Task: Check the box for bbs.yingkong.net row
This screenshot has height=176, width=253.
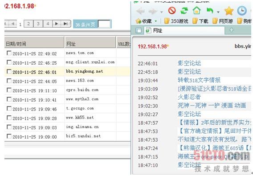Action: 9,72
